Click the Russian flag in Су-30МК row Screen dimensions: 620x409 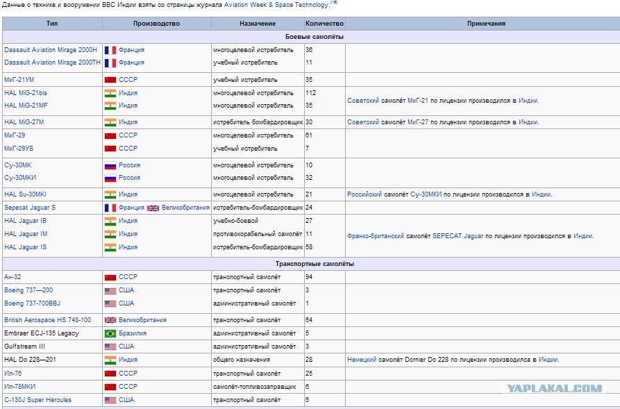click(110, 166)
